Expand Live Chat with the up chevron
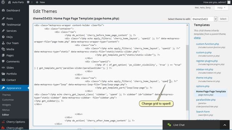This screenshot has height=130, width=232. tap(225, 125)
